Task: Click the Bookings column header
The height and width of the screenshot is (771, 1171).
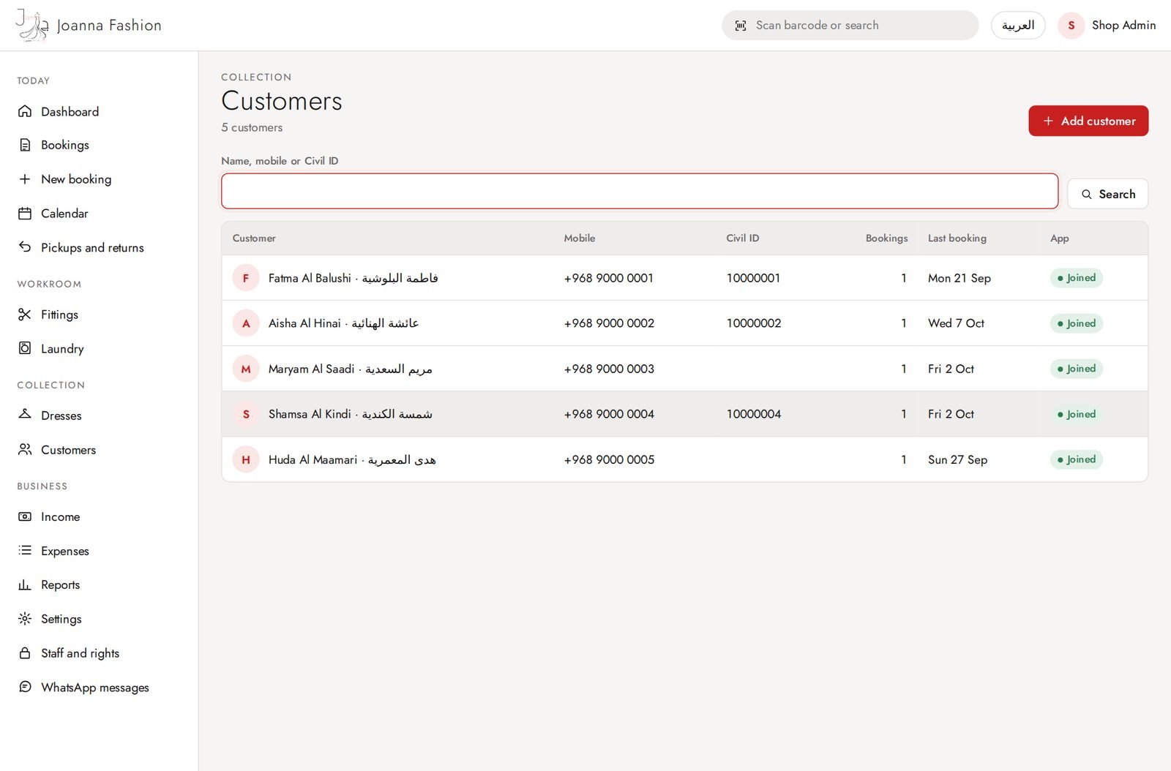Action: point(886,238)
